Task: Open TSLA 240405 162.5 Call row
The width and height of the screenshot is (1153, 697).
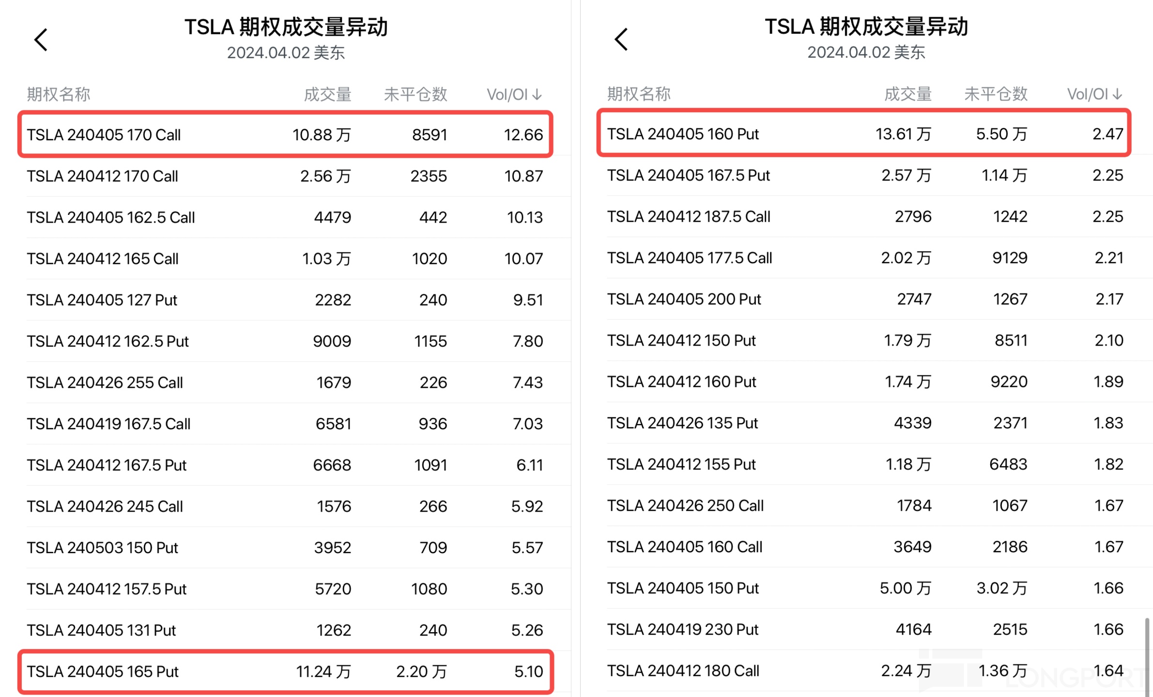Action: (285, 217)
